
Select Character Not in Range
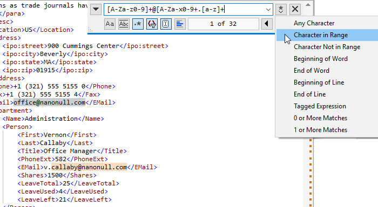(327, 47)
